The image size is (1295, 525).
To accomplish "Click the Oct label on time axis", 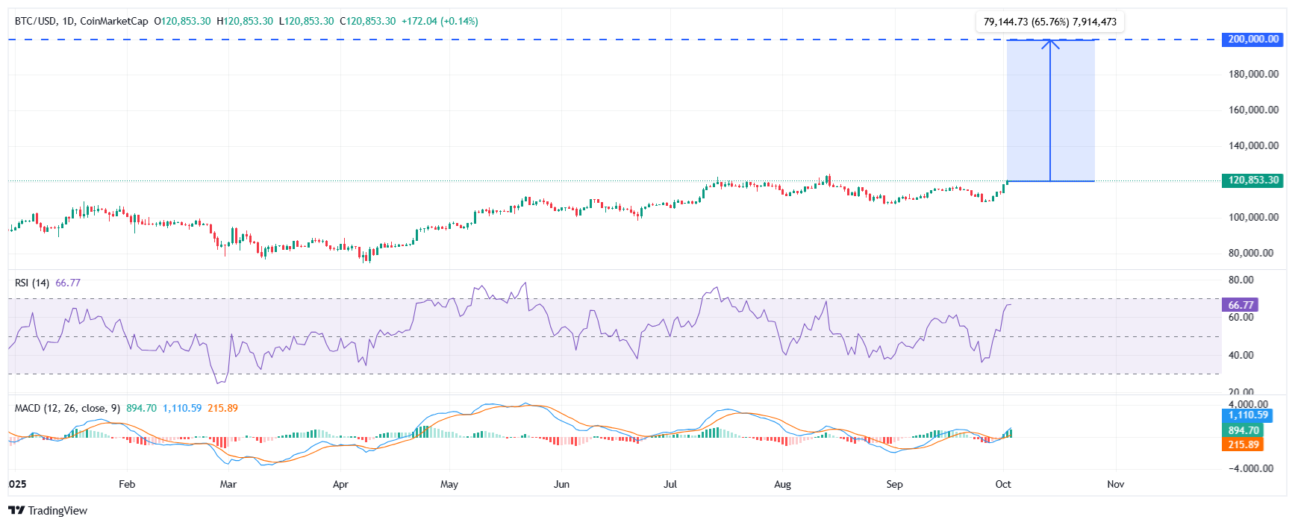I will pyautogui.click(x=1002, y=485).
